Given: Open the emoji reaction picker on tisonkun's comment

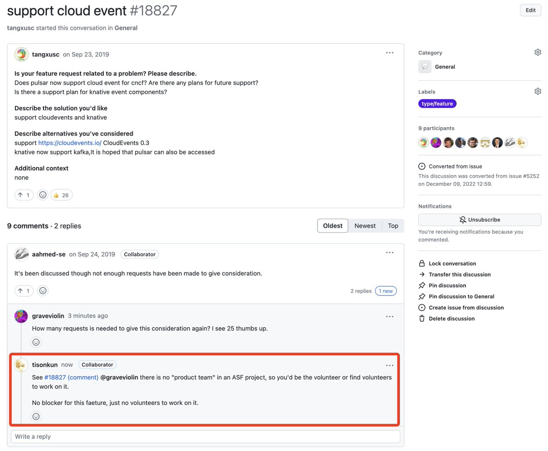Looking at the screenshot, I should pyautogui.click(x=36, y=416).
